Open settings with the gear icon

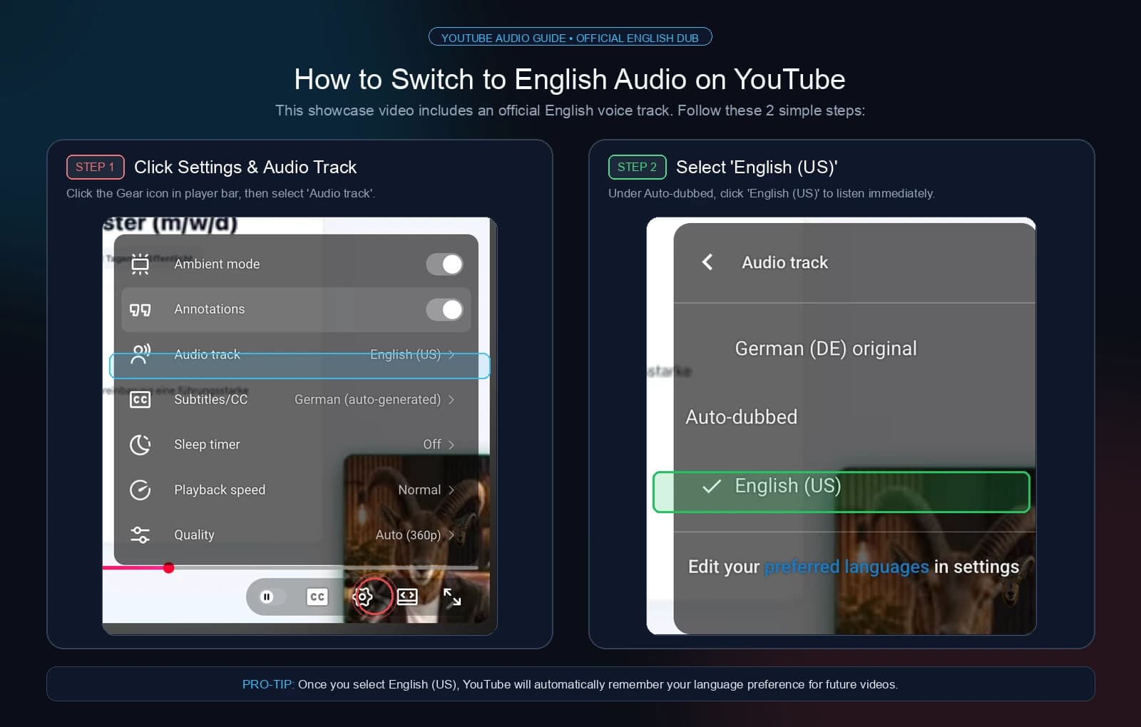[x=363, y=597]
